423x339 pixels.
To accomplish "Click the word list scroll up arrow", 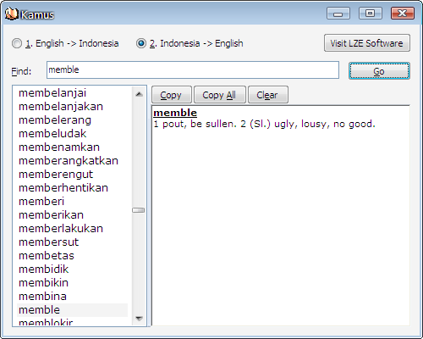I will [139, 94].
